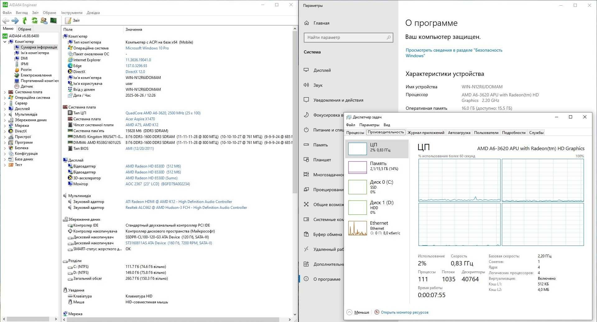Viewport: 597px width, 322px height.
Task: Open the Звіт report button in AIDA64 toolbar
Action: 72,21
